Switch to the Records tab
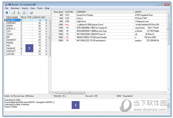This screenshot has width=173, height=118. (x=57, y=96)
